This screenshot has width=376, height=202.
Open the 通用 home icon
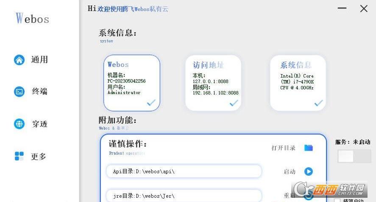[19, 60]
